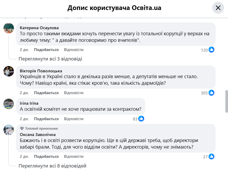Click like reaction icon on Катерина Осаулова's comment
Image resolution: width=228 pixels, height=172 pixels.
(x=211, y=50)
